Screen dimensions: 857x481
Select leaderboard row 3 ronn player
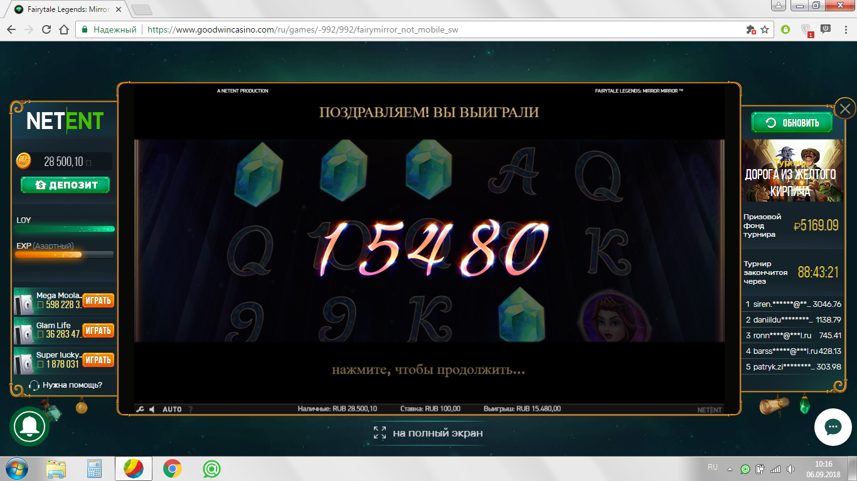(793, 336)
